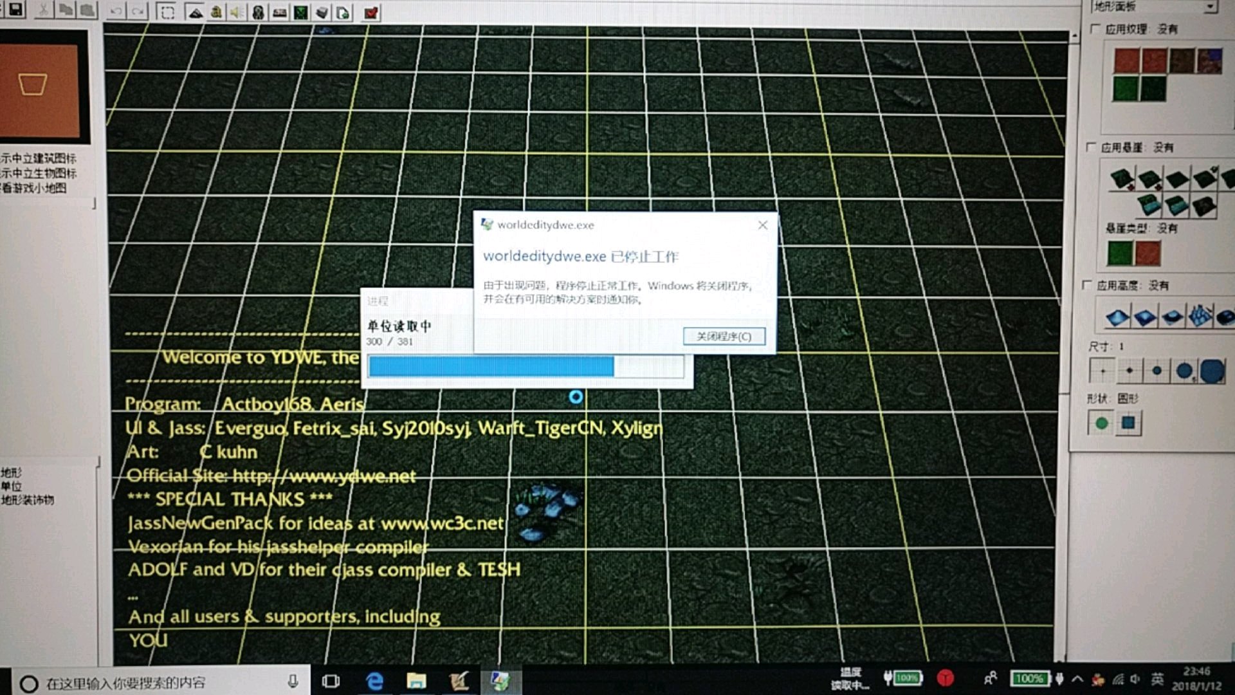1235x695 pixels.
Task: Open the Object Editor helmet icon
Action: coord(258,12)
